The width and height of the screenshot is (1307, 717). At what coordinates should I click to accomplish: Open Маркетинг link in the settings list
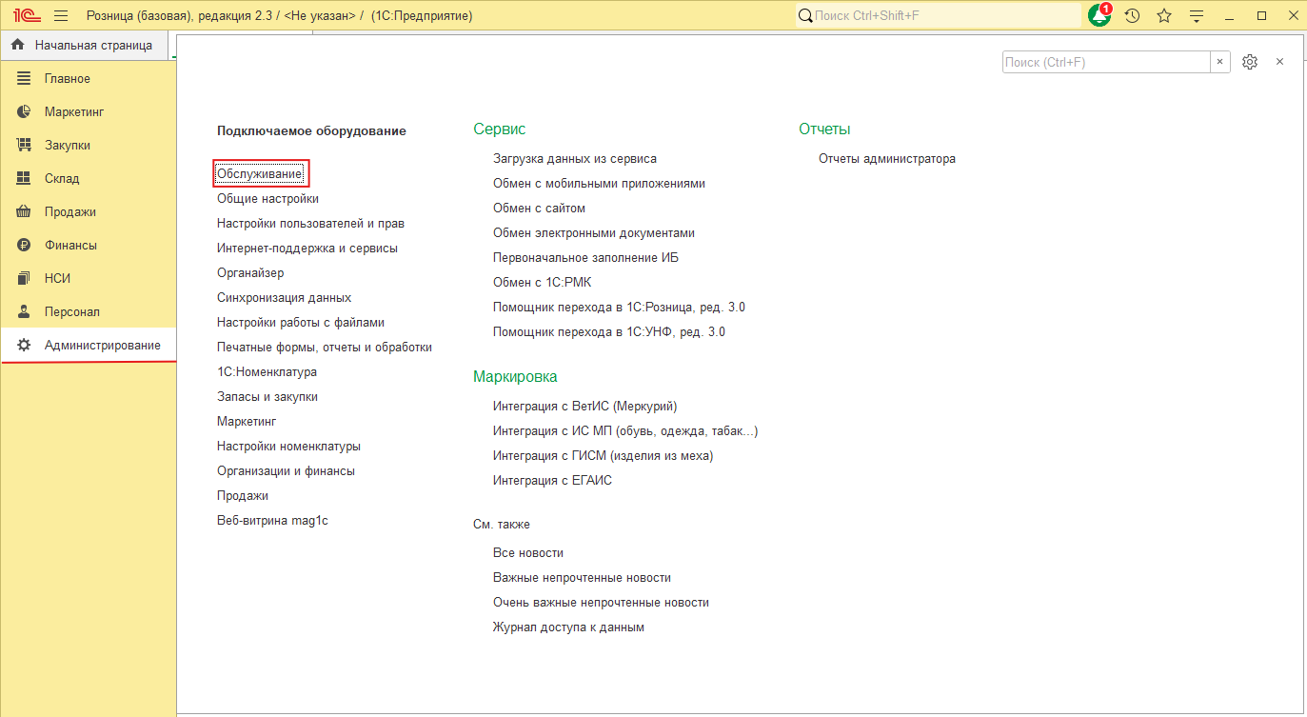click(x=247, y=422)
